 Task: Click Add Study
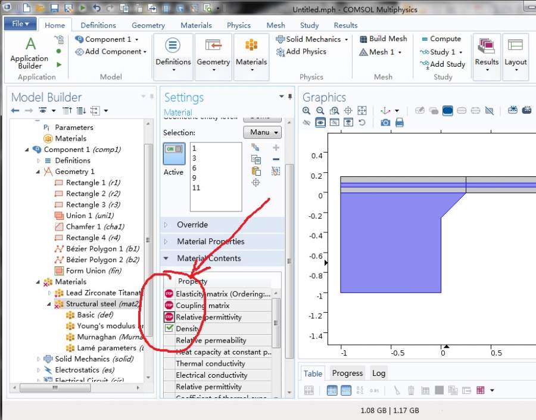[442, 64]
